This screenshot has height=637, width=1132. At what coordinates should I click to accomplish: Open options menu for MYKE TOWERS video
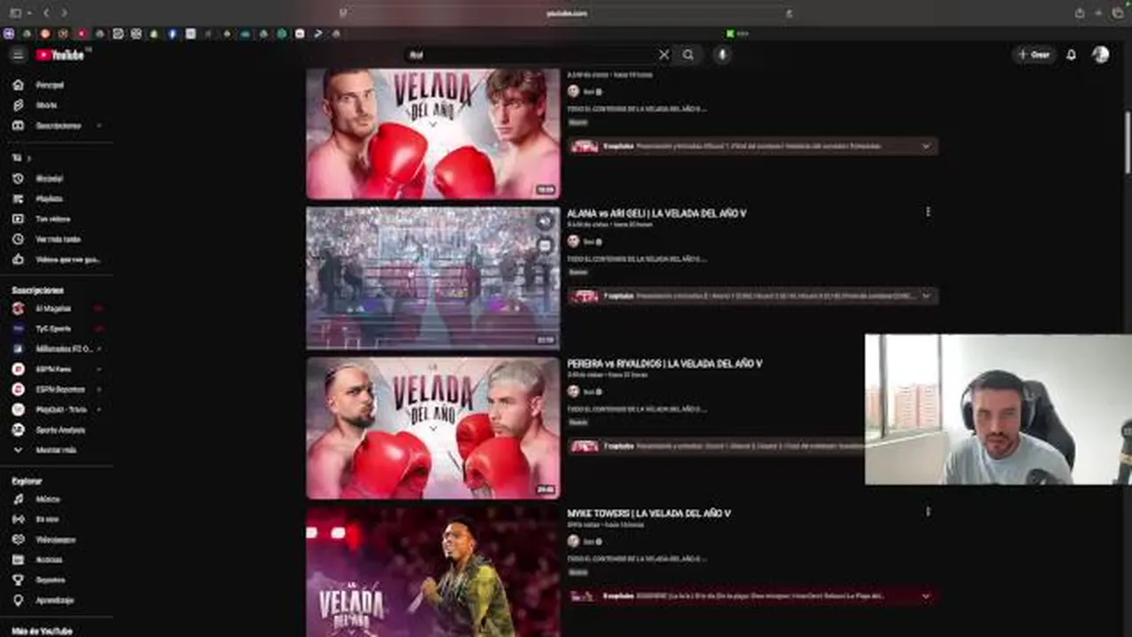pyautogui.click(x=928, y=511)
